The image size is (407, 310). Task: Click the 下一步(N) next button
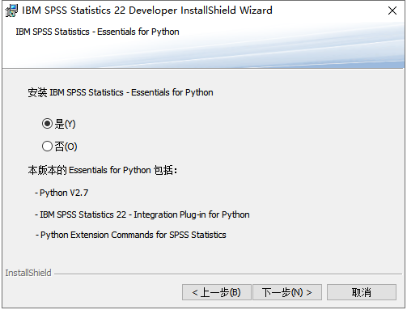pyautogui.click(x=287, y=292)
